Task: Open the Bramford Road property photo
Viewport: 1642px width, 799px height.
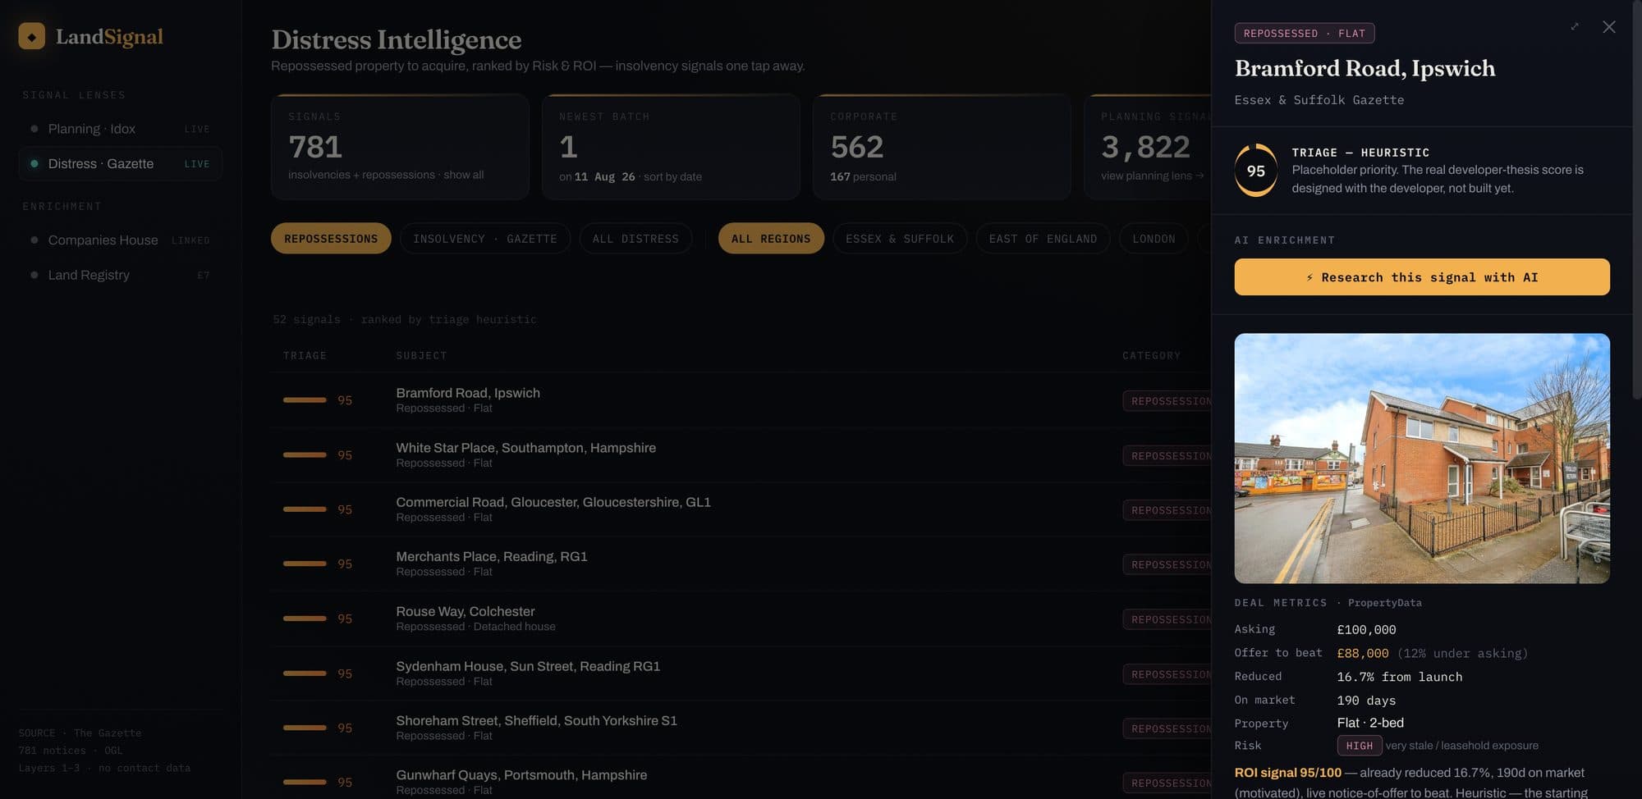Action: point(1422,458)
